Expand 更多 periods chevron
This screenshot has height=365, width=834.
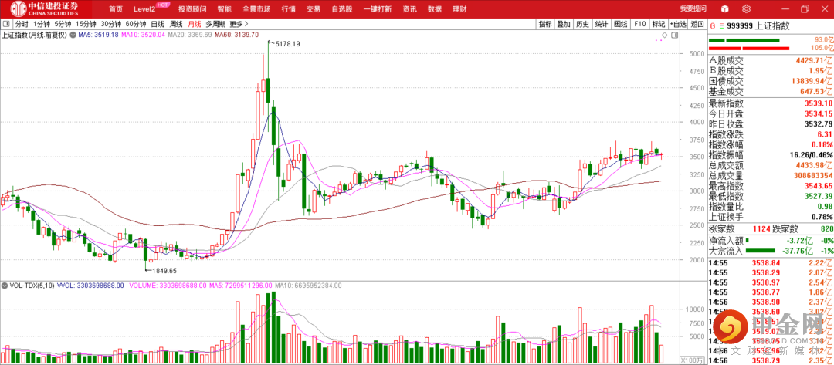247,24
